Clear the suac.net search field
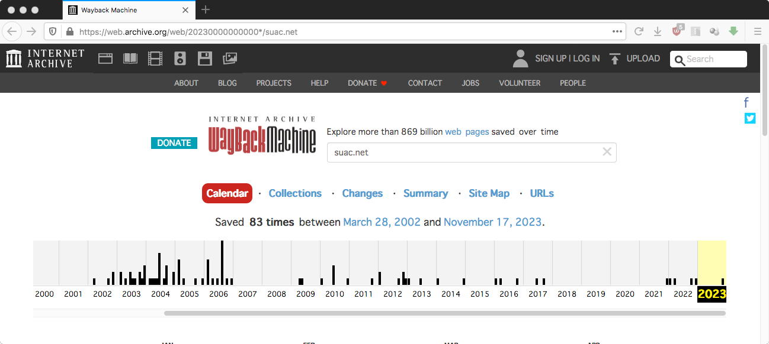The width and height of the screenshot is (769, 344). pos(607,152)
